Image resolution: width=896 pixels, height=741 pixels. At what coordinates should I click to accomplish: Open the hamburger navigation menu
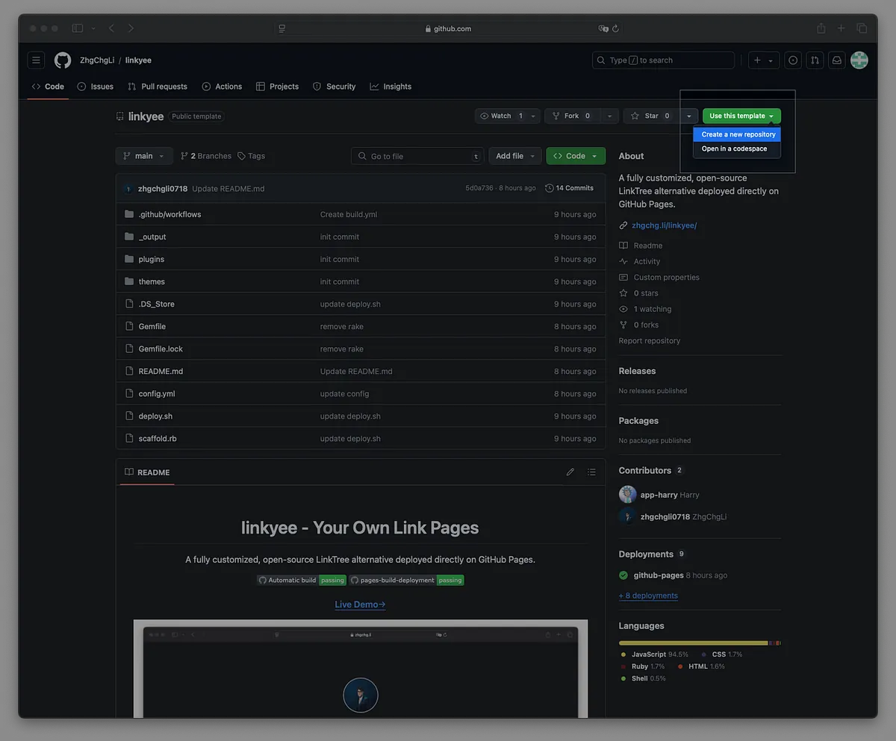[36, 60]
